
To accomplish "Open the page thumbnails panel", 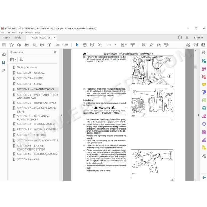I will point(4,54).
